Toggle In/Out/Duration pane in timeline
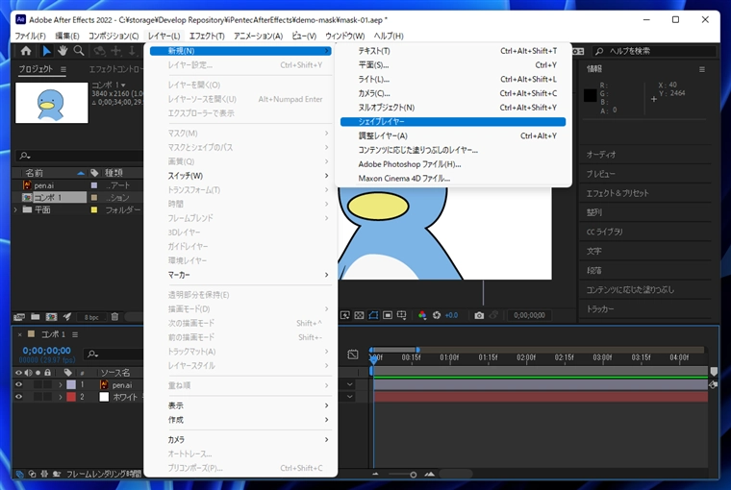The width and height of the screenshot is (731, 490). coord(44,475)
